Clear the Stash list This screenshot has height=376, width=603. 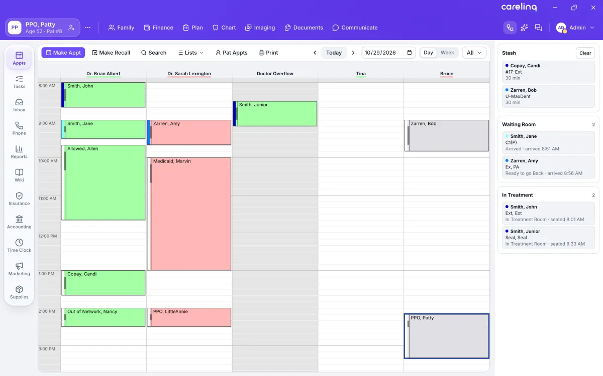pos(585,53)
